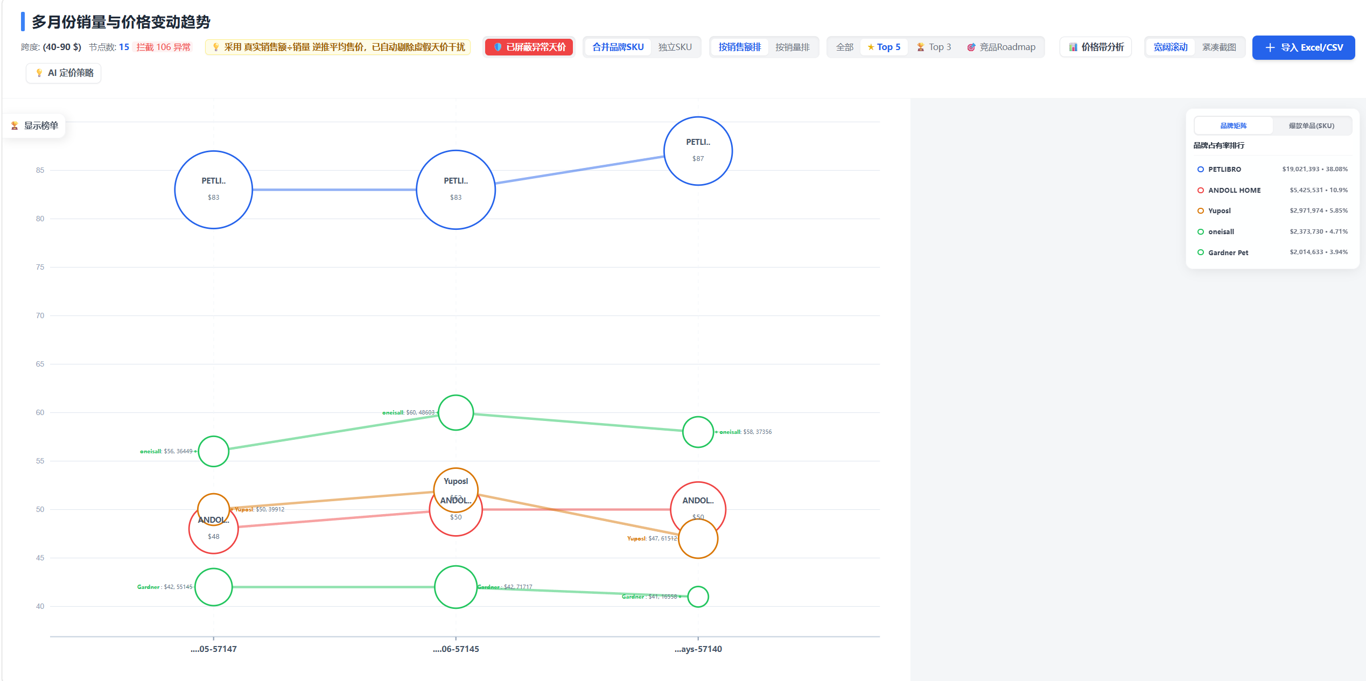The image size is (1366, 681).
Task: Click the star icon on Top 5
Action: point(871,47)
